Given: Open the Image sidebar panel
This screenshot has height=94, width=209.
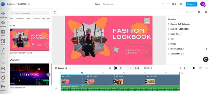Looking at the screenshot, I should tap(3, 42).
